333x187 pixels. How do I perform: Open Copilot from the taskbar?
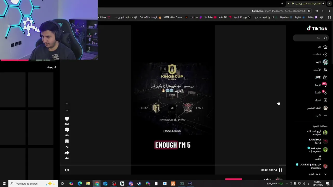point(71,184)
